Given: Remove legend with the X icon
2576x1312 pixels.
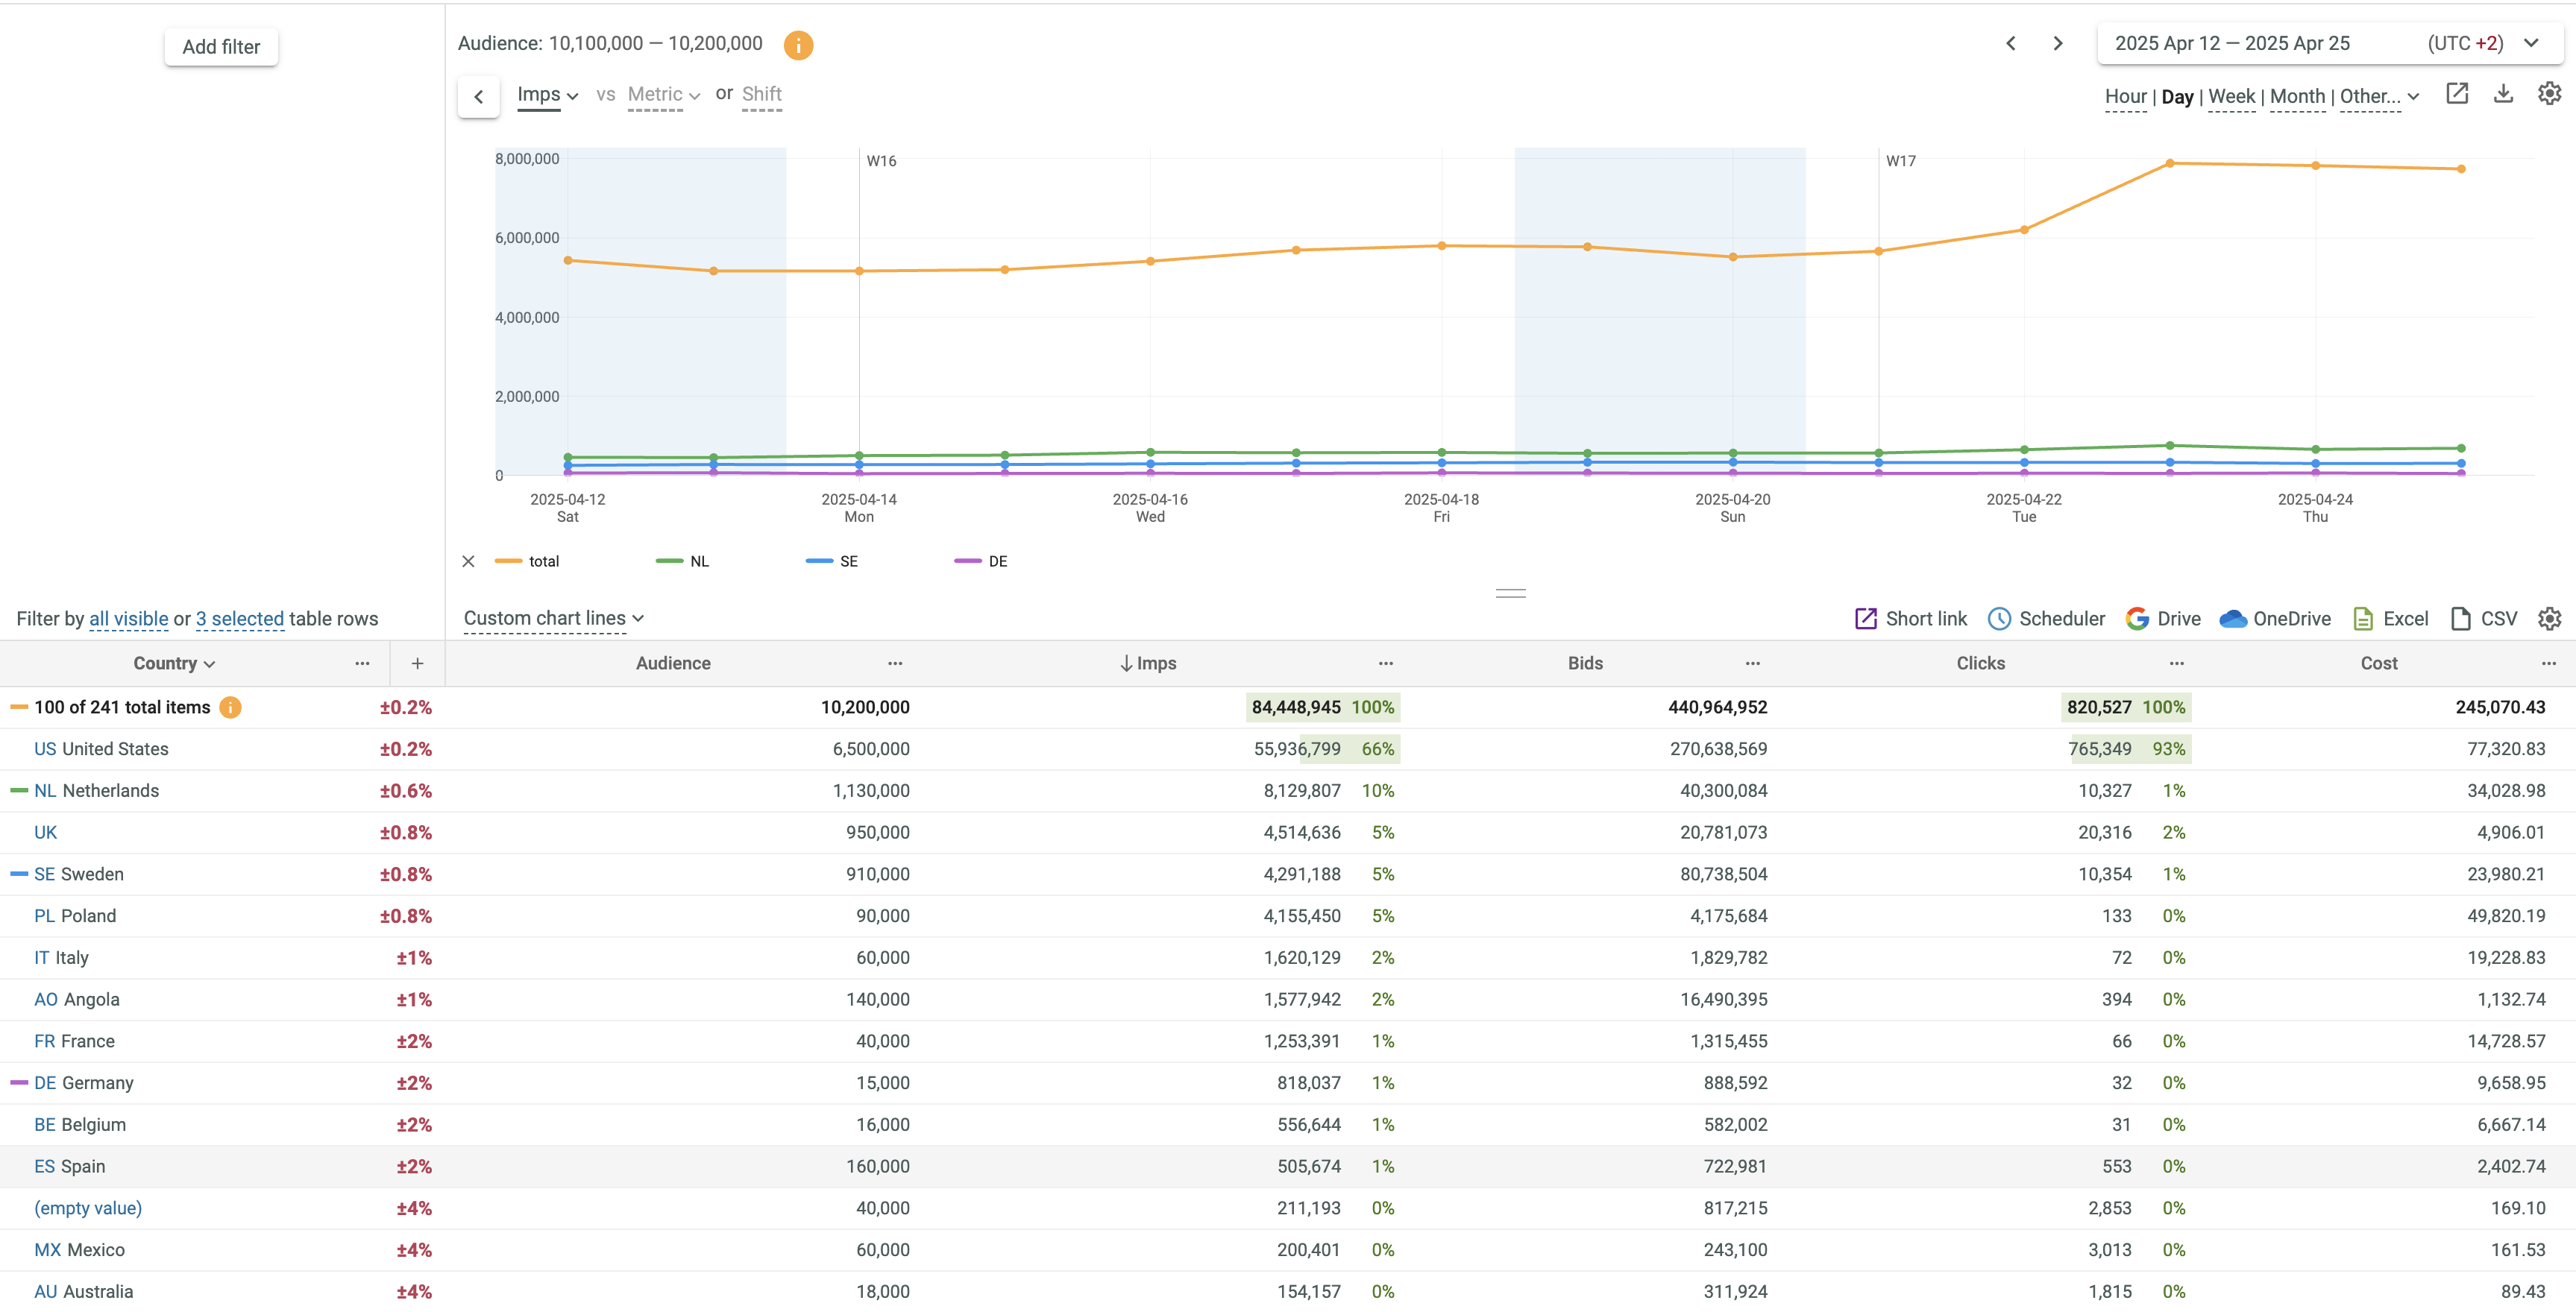Looking at the screenshot, I should pos(468,561).
